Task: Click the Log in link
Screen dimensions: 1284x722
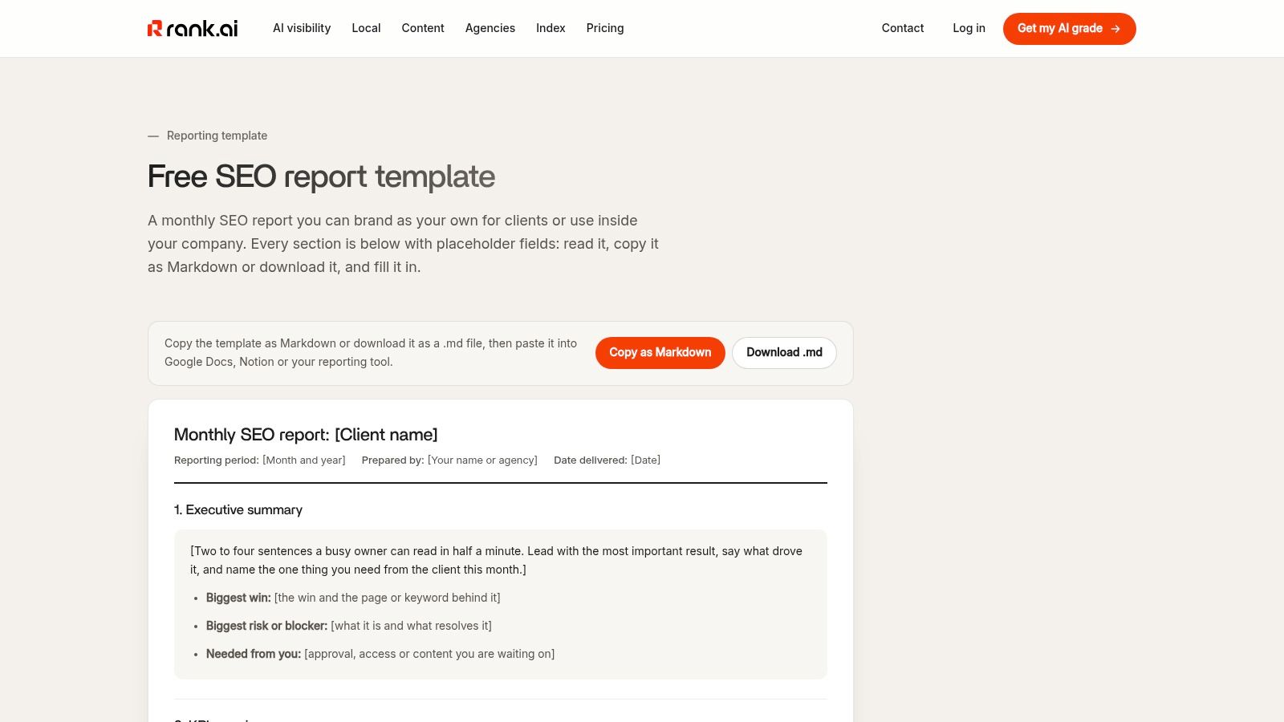Action: 969,28
